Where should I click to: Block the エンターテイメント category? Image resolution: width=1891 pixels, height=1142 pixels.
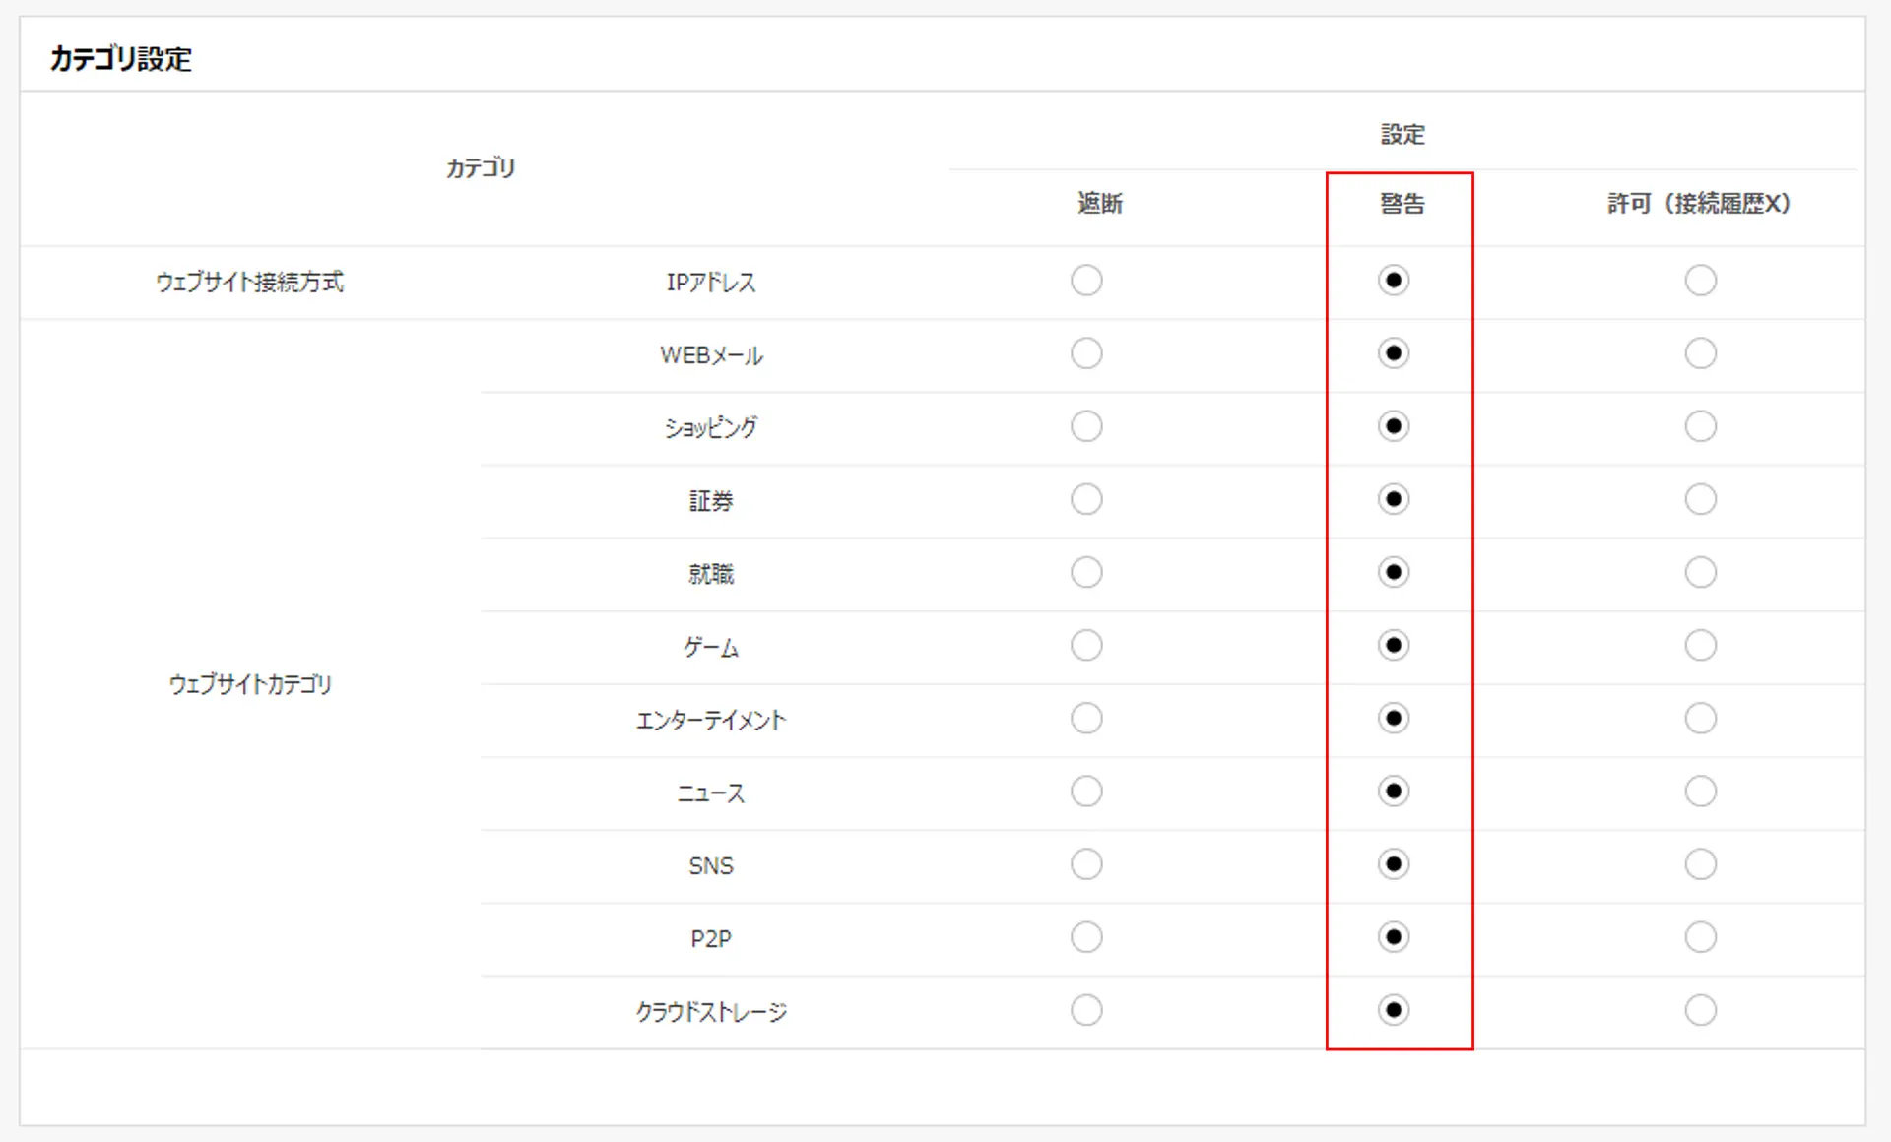click(x=1086, y=718)
